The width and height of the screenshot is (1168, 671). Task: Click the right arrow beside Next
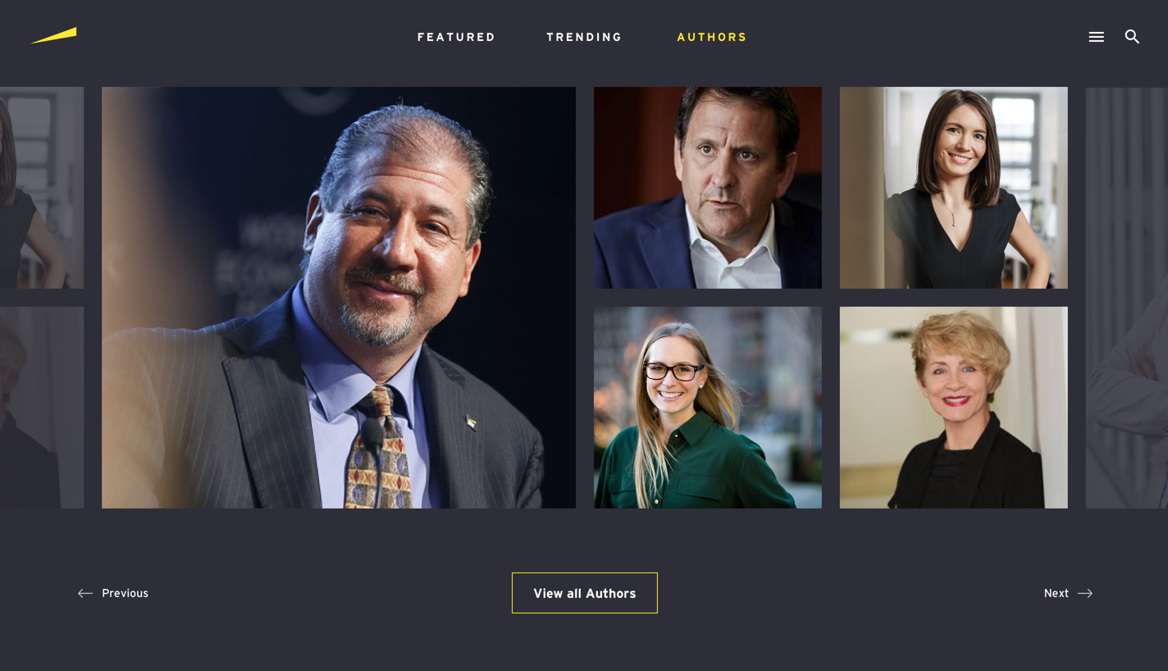click(x=1084, y=593)
